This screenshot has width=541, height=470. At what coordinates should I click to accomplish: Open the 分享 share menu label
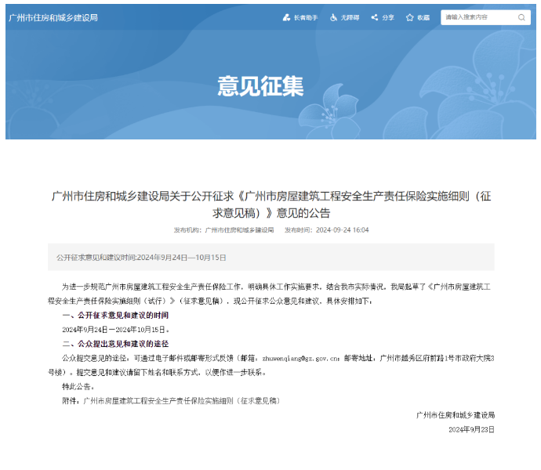coord(388,17)
